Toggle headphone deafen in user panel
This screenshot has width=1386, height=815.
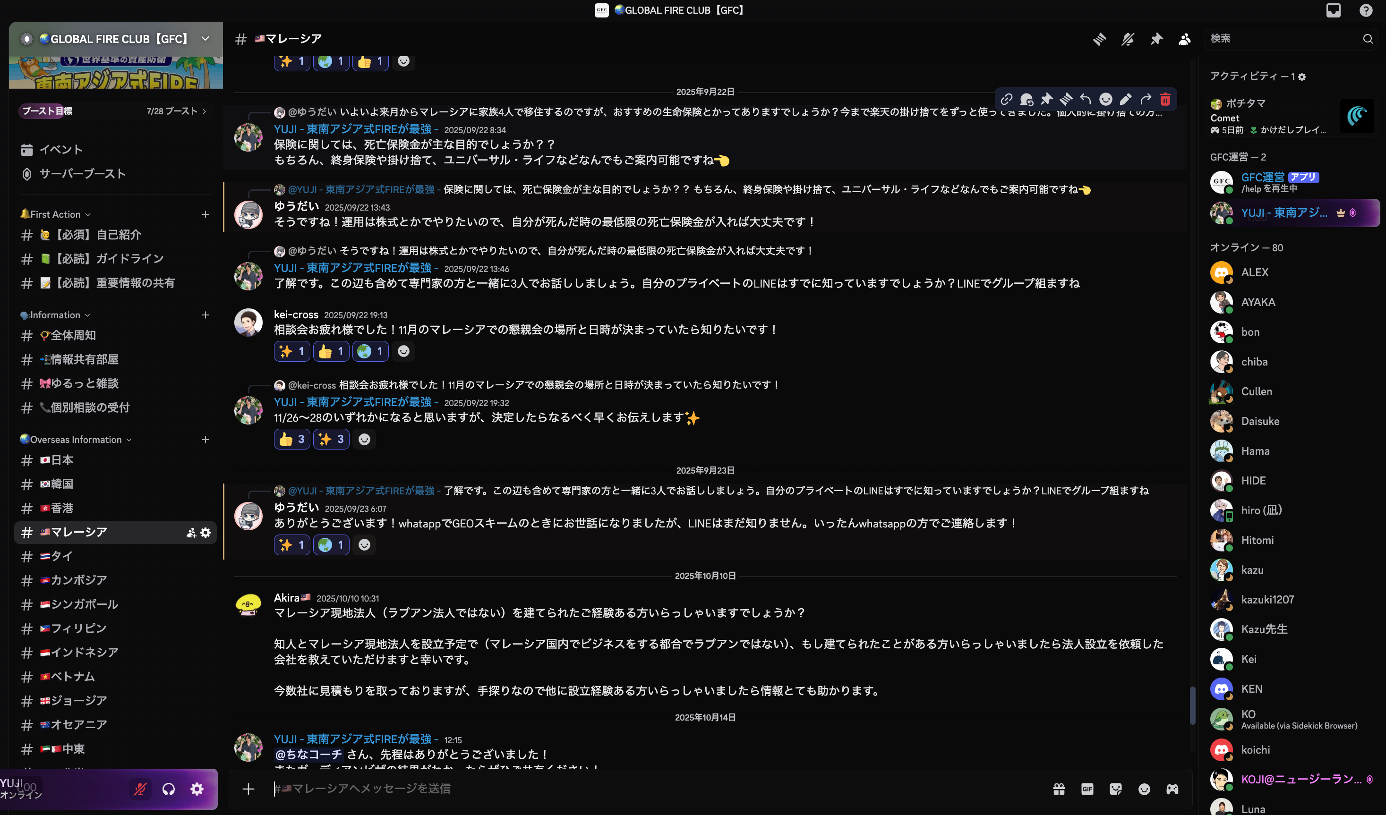169,789
